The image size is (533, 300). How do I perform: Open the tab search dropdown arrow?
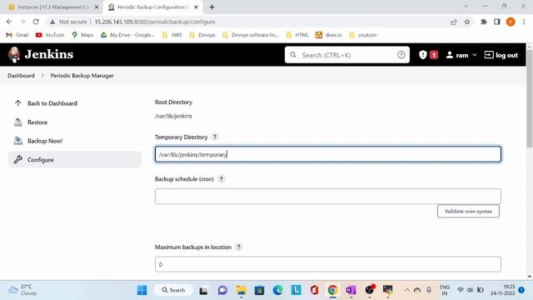pos(466,6)
